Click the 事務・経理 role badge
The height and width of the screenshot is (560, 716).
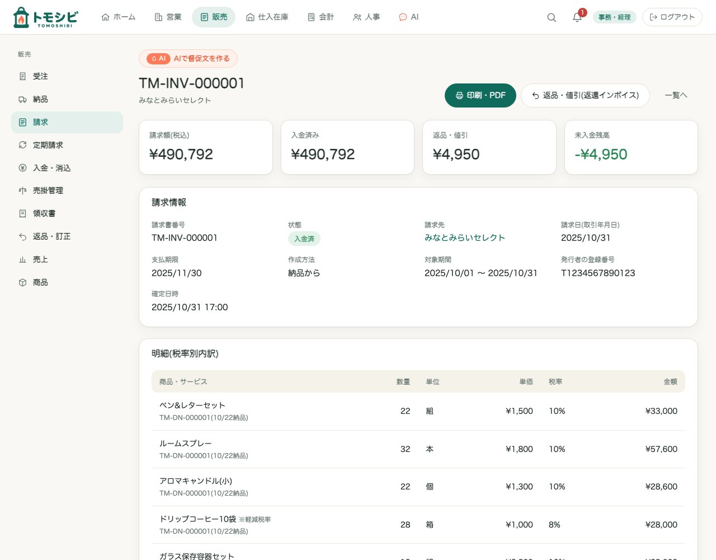pos(614,17)
